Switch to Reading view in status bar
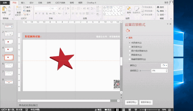 (130, 110)
